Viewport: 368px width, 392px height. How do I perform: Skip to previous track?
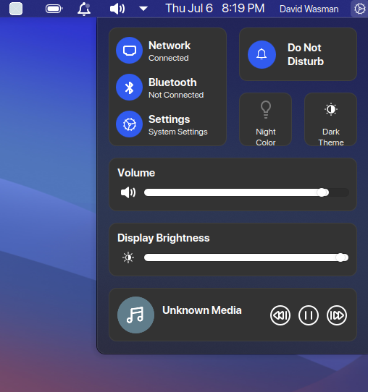click(280, 315)
